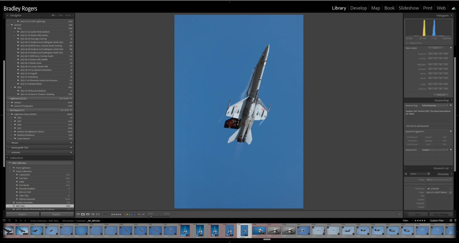This screenshot has width=459, height=243.
Task: Open the filmstrip grid shortcut icon
Action: coord(16,221)
